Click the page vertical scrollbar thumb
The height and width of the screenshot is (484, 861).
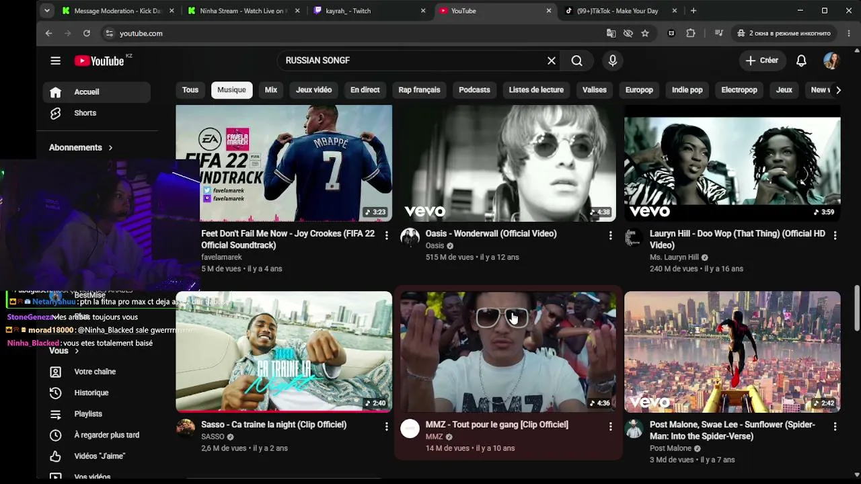(x=856, y=308)
